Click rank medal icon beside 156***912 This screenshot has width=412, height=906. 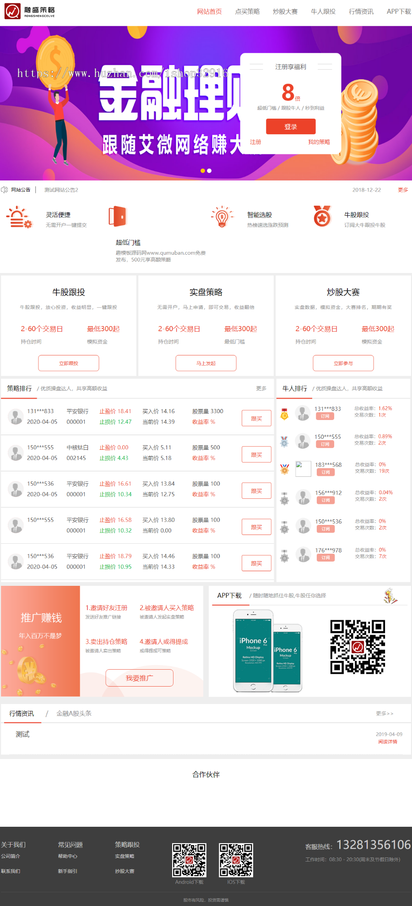[x=284, y=498]
